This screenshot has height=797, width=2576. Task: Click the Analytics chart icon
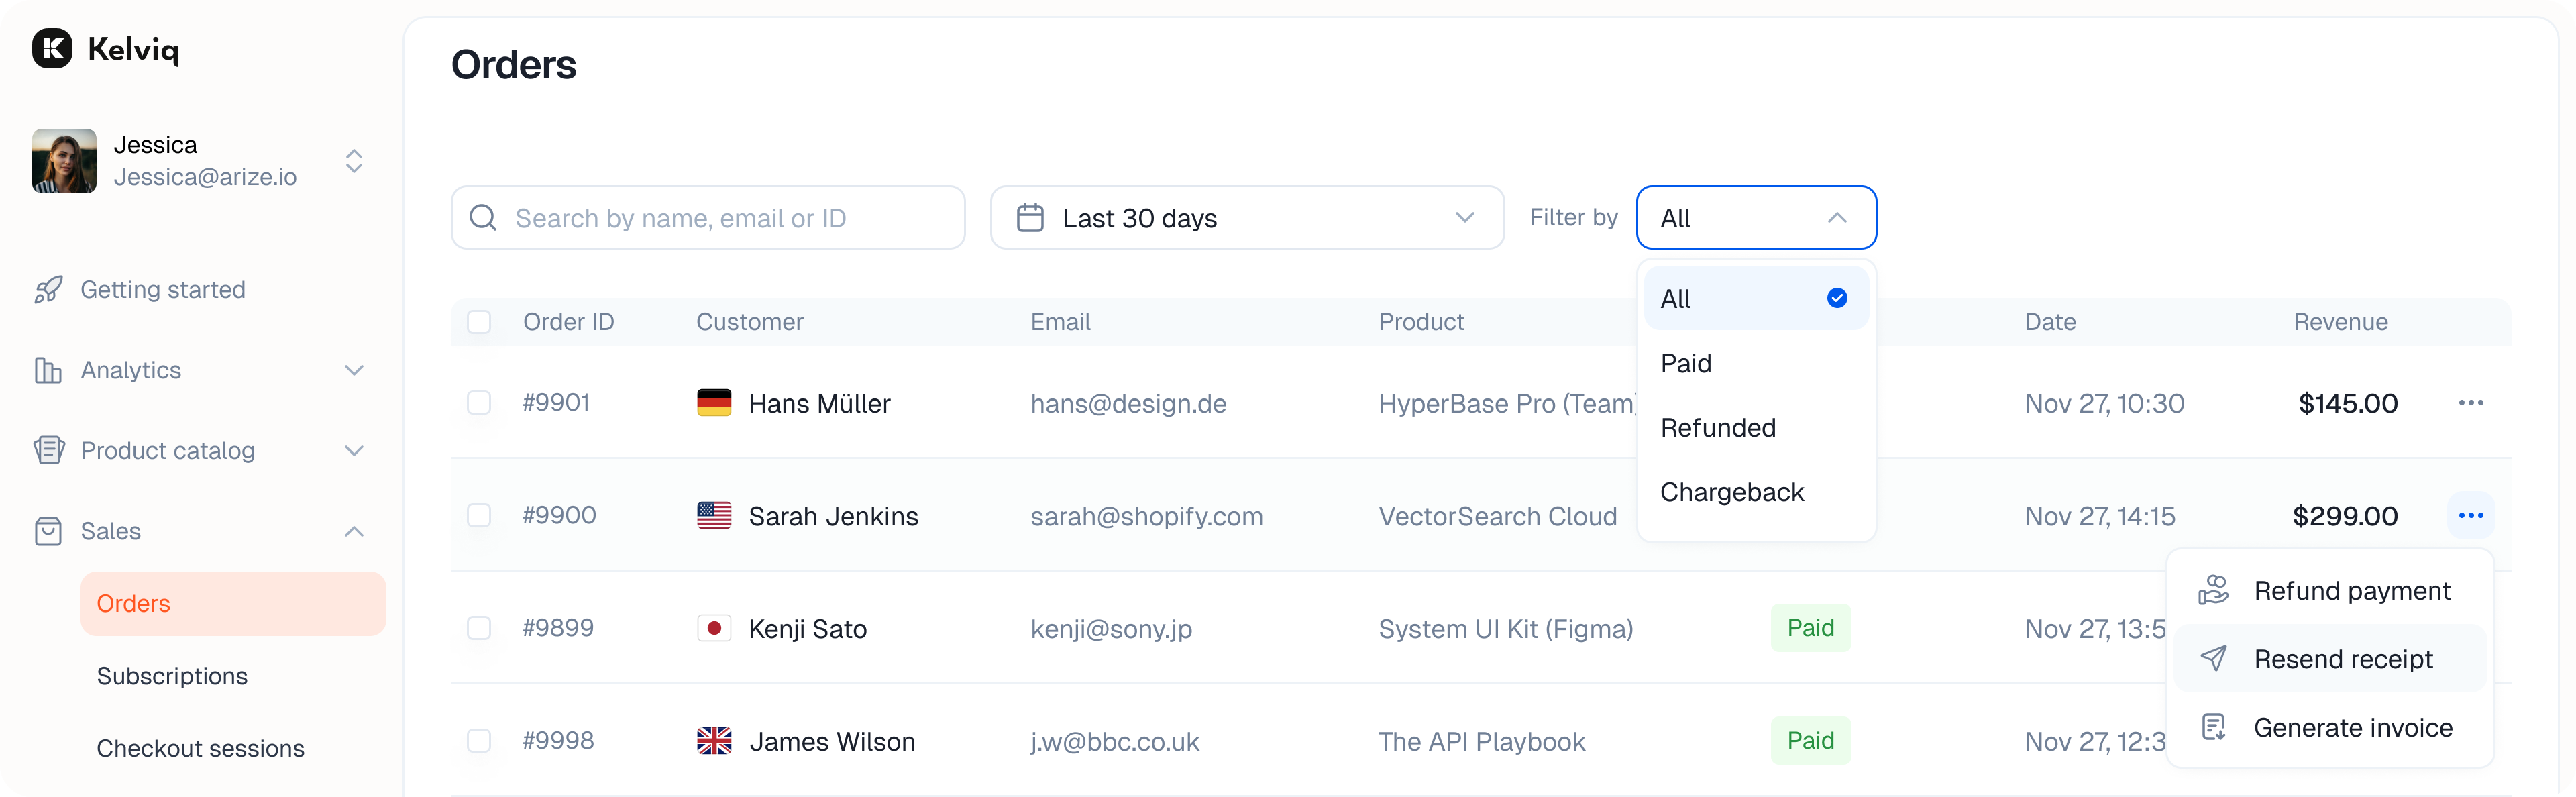click(48, 371)
